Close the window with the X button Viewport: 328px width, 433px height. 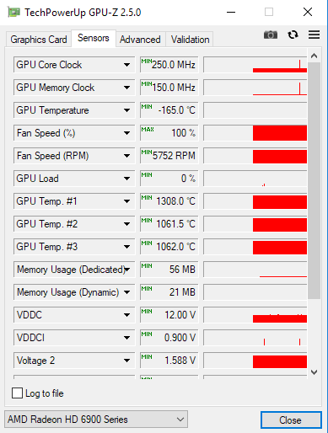pos(308,12)
